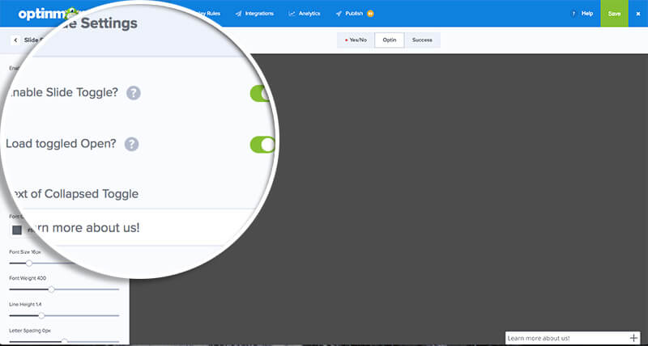Image resolution: width=648 pixels, height=346 pixels.
Task: Save the campaign with Save button
Action: pos(614,14)
